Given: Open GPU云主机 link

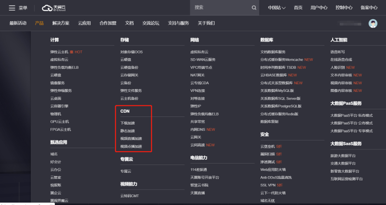Looking at the screenshot, I should click(x=60, y=122).
